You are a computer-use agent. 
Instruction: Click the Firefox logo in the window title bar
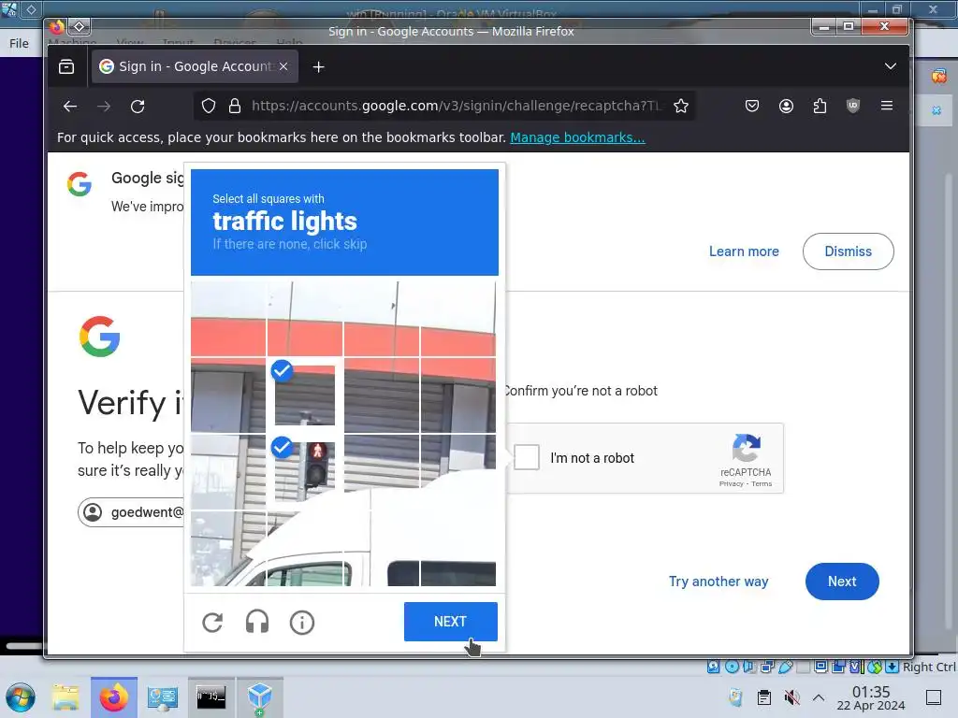point(57,27)
